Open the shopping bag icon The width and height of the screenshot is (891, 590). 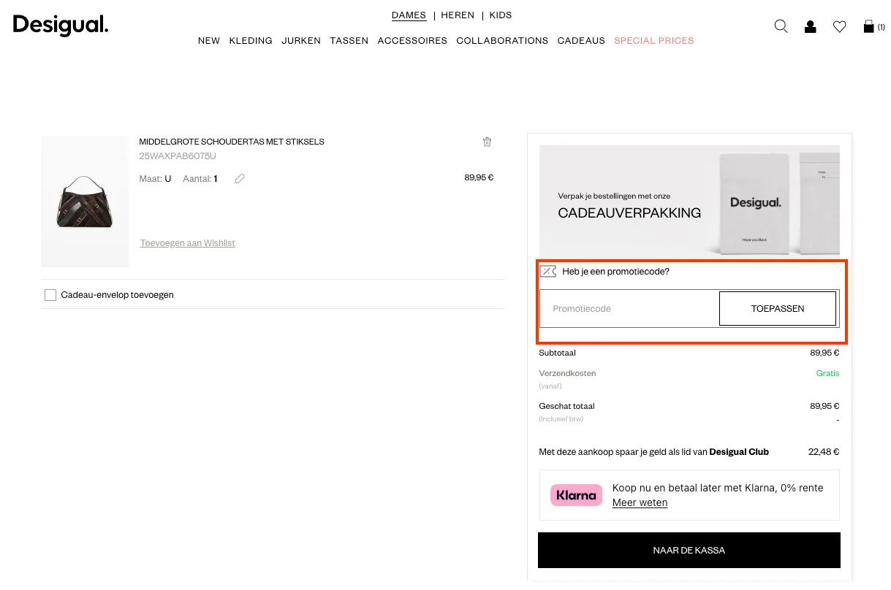pyautogui.click(x=869, y=27)
